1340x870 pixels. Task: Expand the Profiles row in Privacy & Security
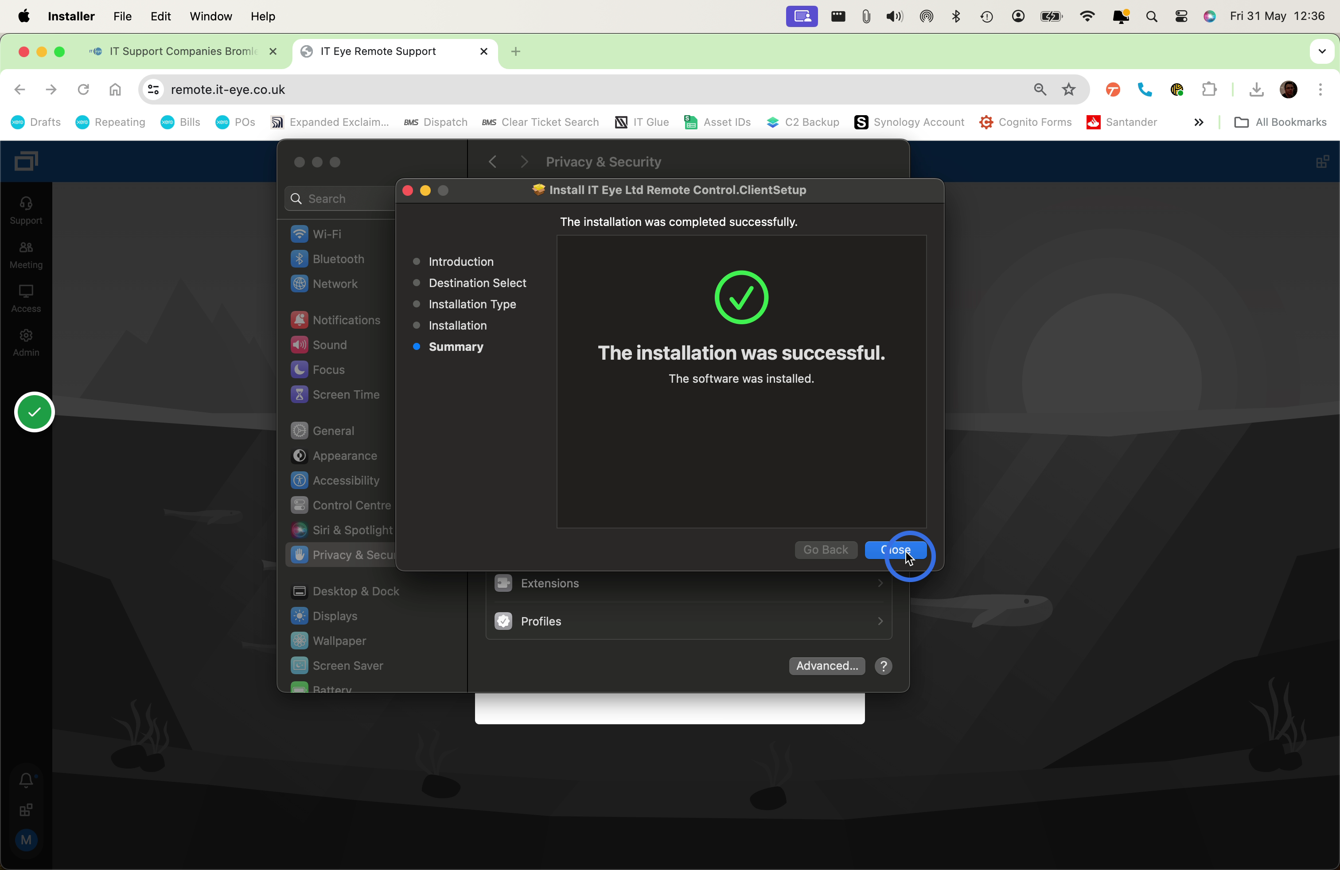pyautogui.click(x=689, y=621)
